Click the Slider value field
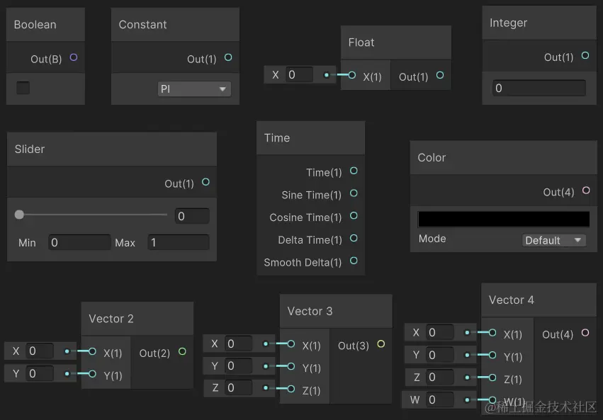The width and height of the screenshot is (603, 420). point(192,216)
